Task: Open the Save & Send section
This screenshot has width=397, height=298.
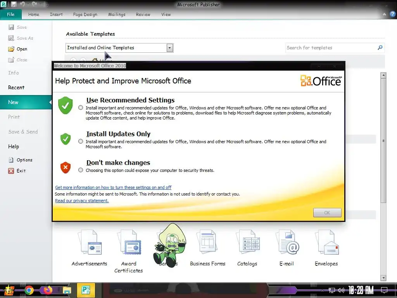Action: [x=23, y=132]
